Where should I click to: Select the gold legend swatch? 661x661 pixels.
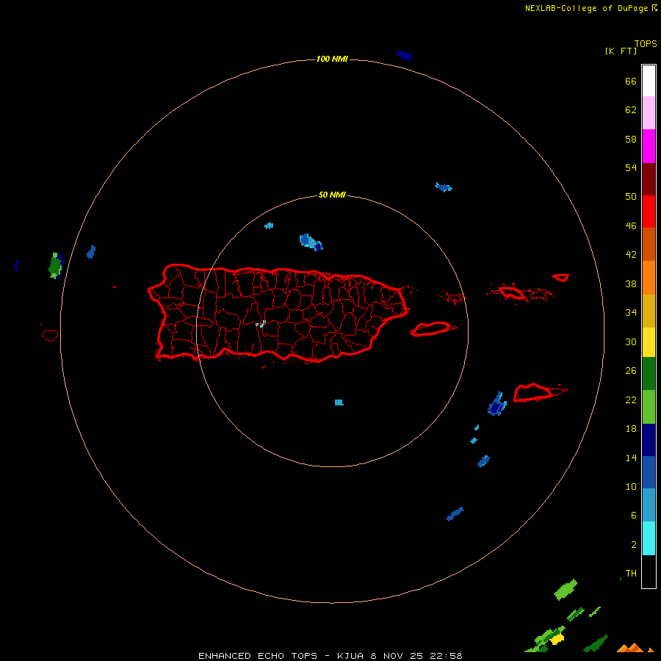pos(649,310)
